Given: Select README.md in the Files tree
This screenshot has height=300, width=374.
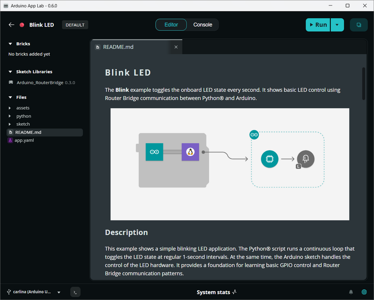Looking at the screenshot, I should [28, 132].
